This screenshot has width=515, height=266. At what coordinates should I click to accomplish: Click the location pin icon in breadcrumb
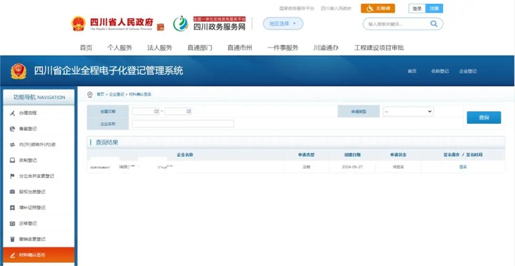tap(90, 94)
